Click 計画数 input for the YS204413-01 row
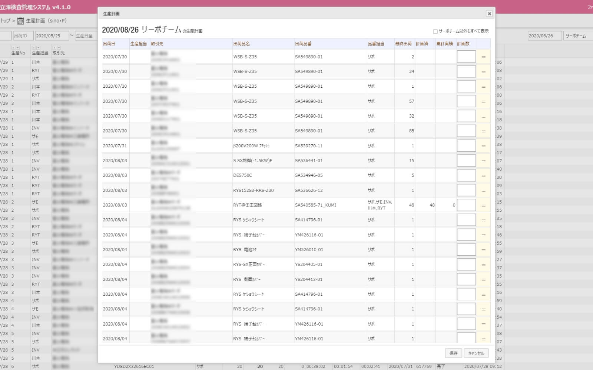This screenshot has width=593, height=370. pyautogui.click(x=466, y=279)
